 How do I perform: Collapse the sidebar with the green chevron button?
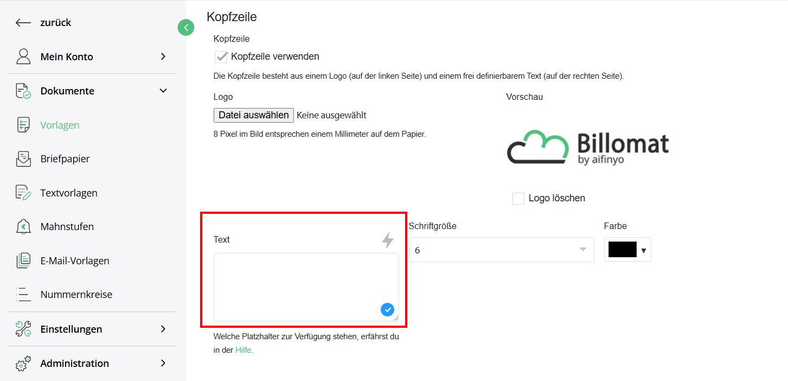point(186,27)
